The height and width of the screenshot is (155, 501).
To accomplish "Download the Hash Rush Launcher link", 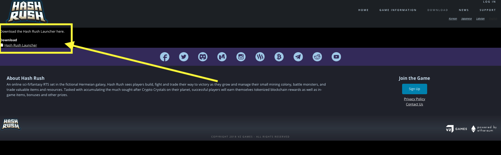I will [x=21, y=45].
